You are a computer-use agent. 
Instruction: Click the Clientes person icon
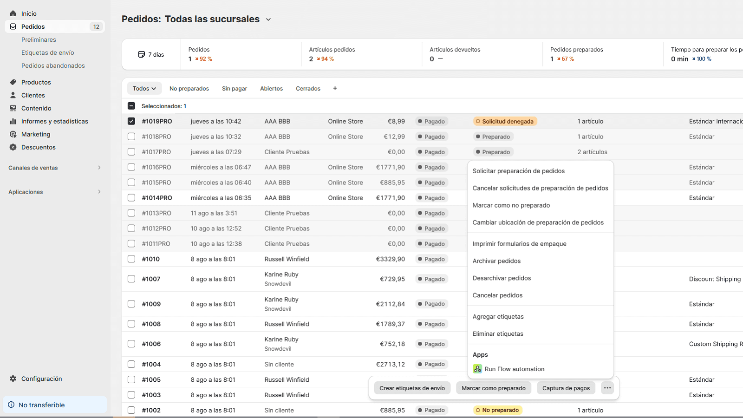pyautogui.click(x=13, y=95)
